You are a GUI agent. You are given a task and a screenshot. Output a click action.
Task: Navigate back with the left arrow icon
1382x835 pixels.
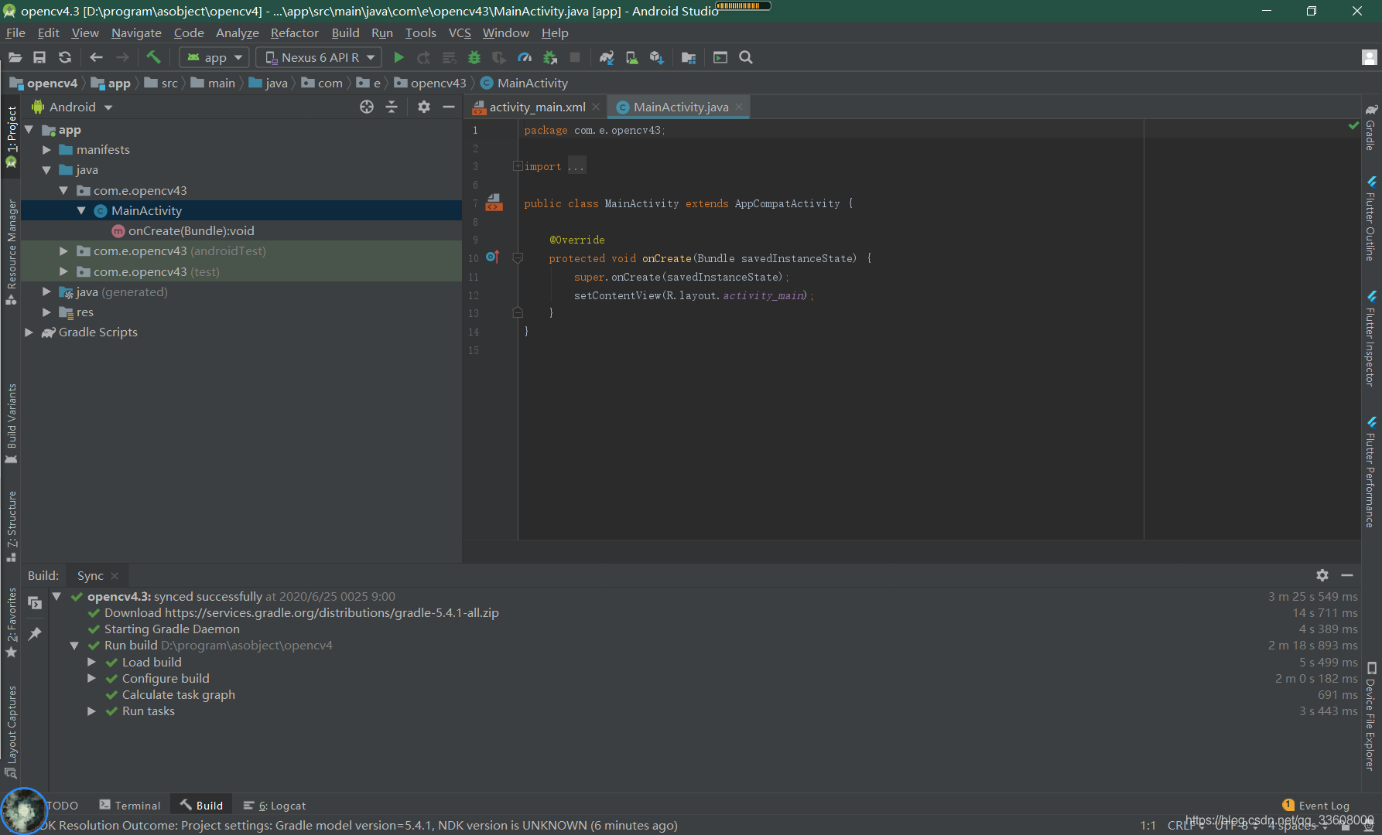(x=96, y=57)
